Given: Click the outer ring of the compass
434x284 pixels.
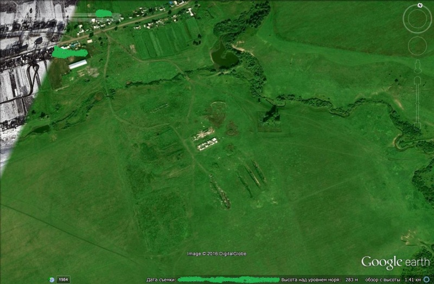Looking at the screenshot, I should (x=407, y=20).
